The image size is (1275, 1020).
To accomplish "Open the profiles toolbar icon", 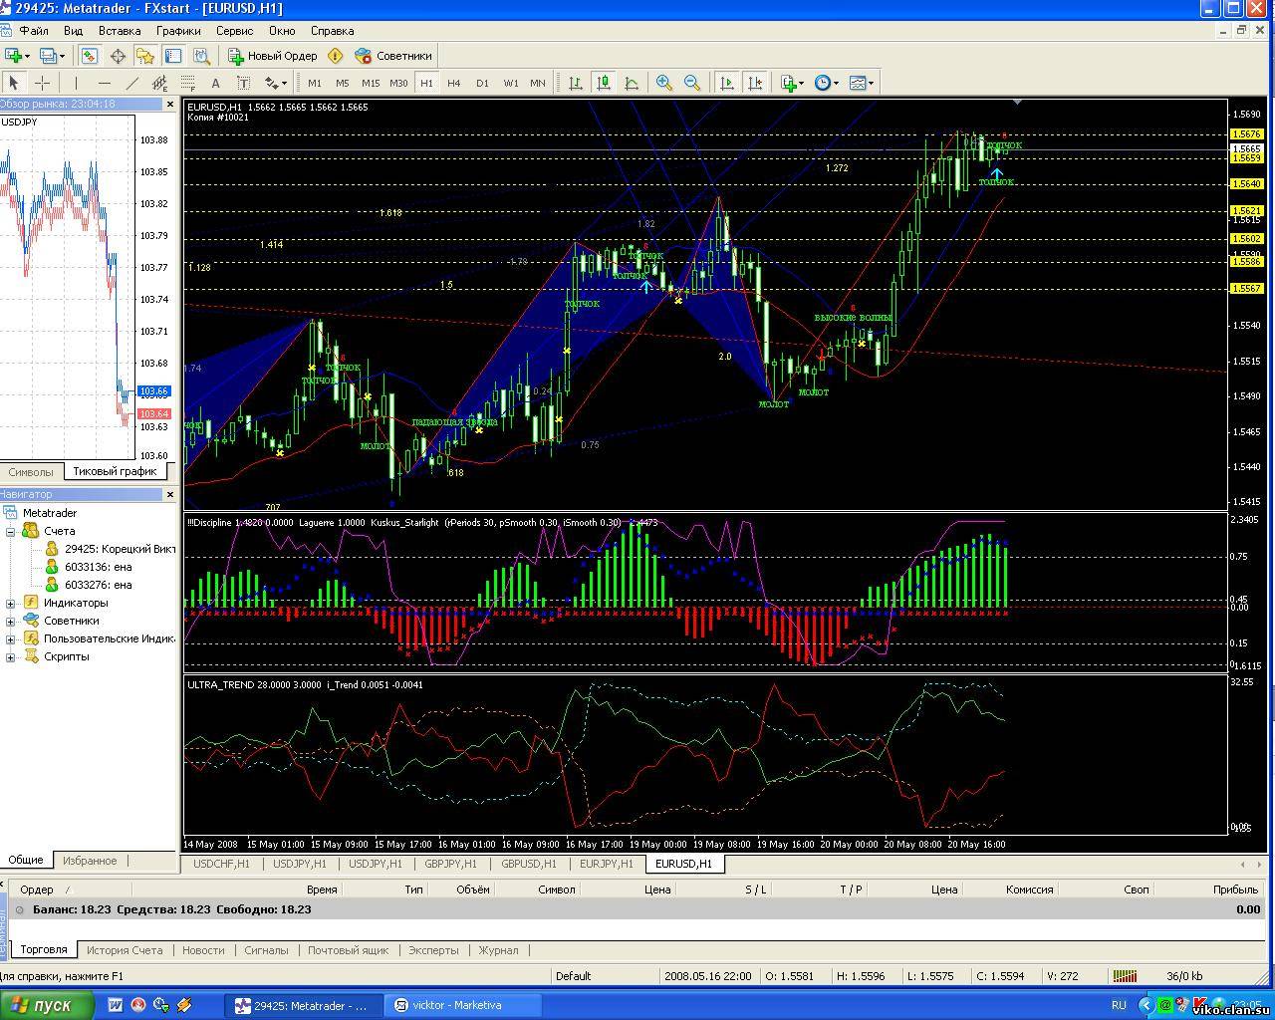I will (x=51, y=56).
